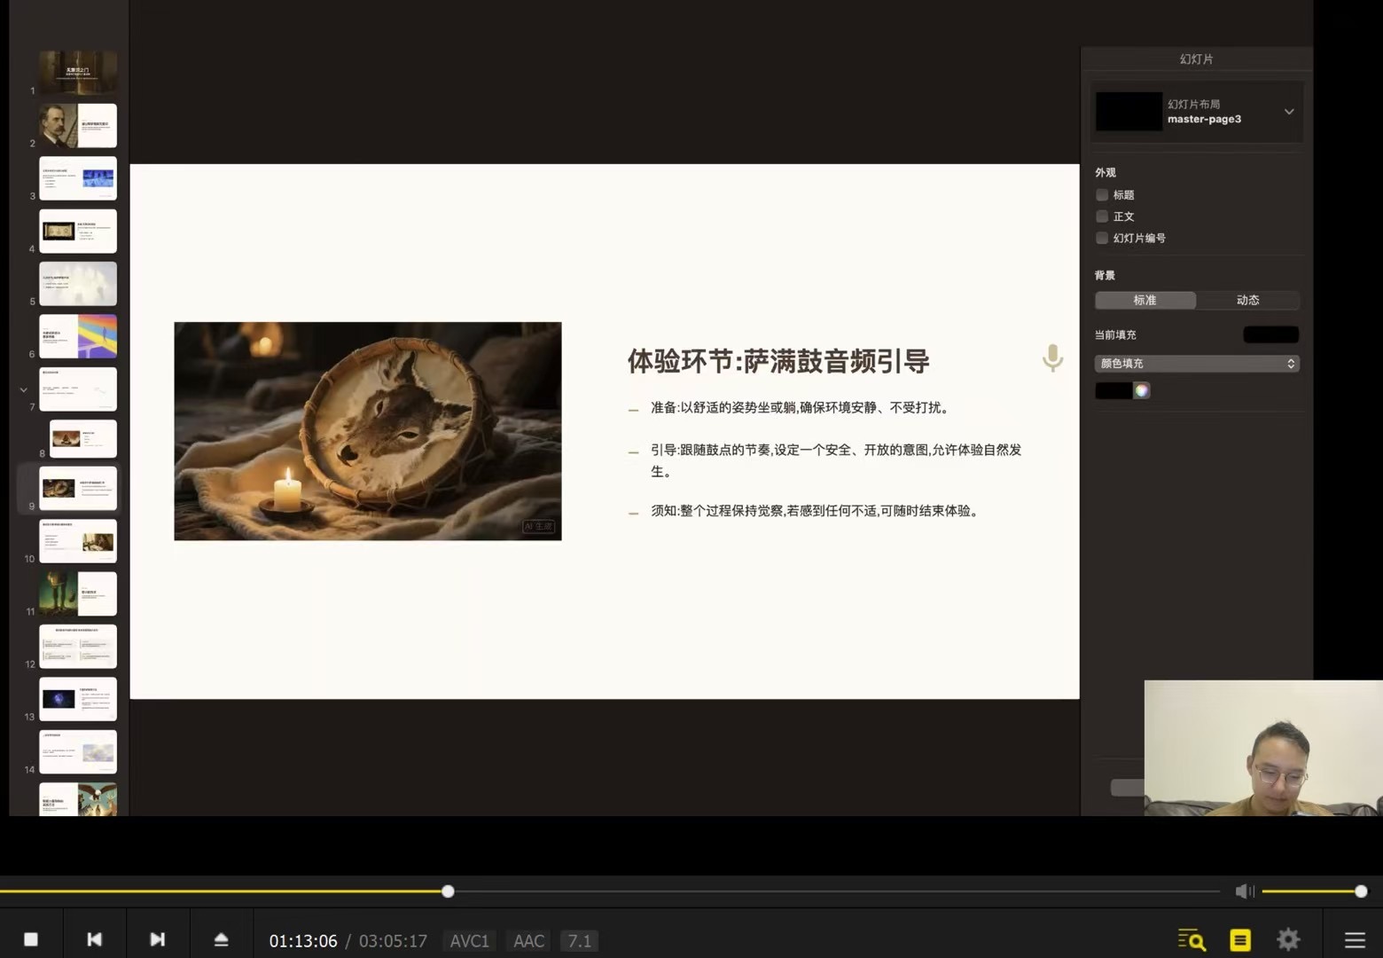The image size is (1383, 958).
Task: Open the 颜色填充 dropdown
Action: tap(1196, 364)
